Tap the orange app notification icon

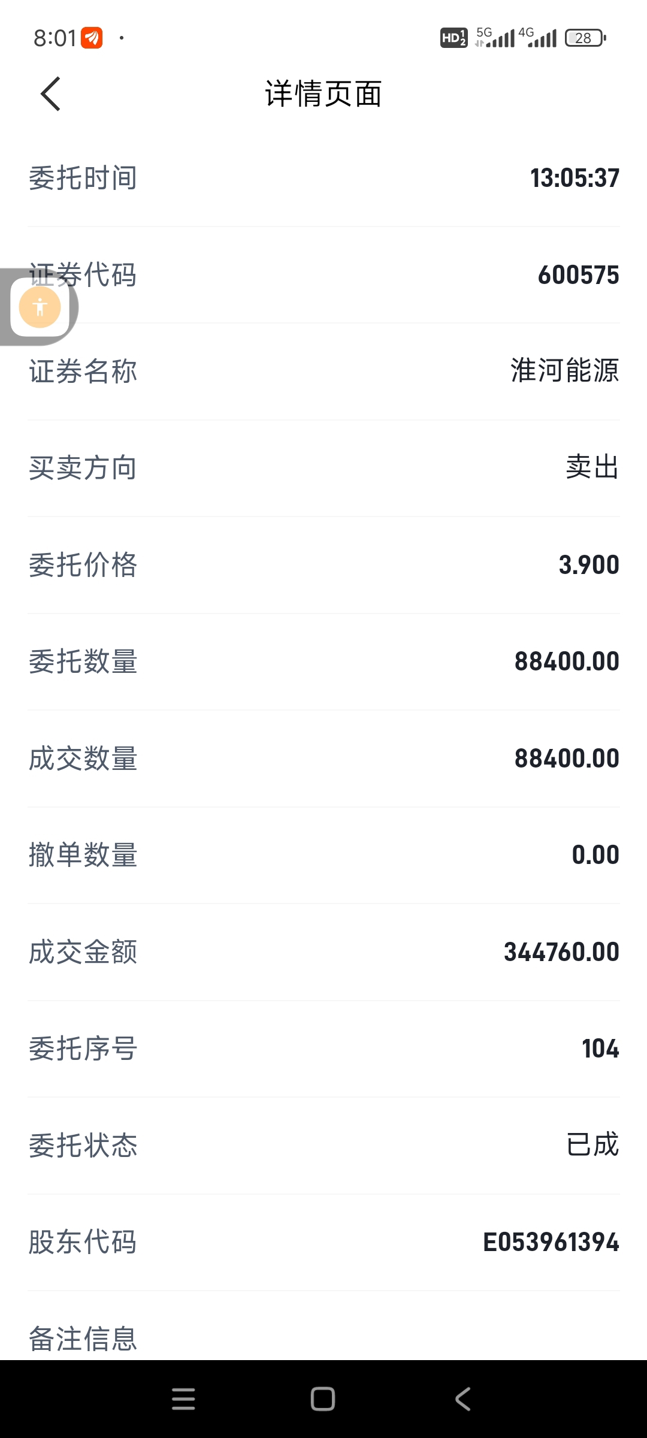92,38
